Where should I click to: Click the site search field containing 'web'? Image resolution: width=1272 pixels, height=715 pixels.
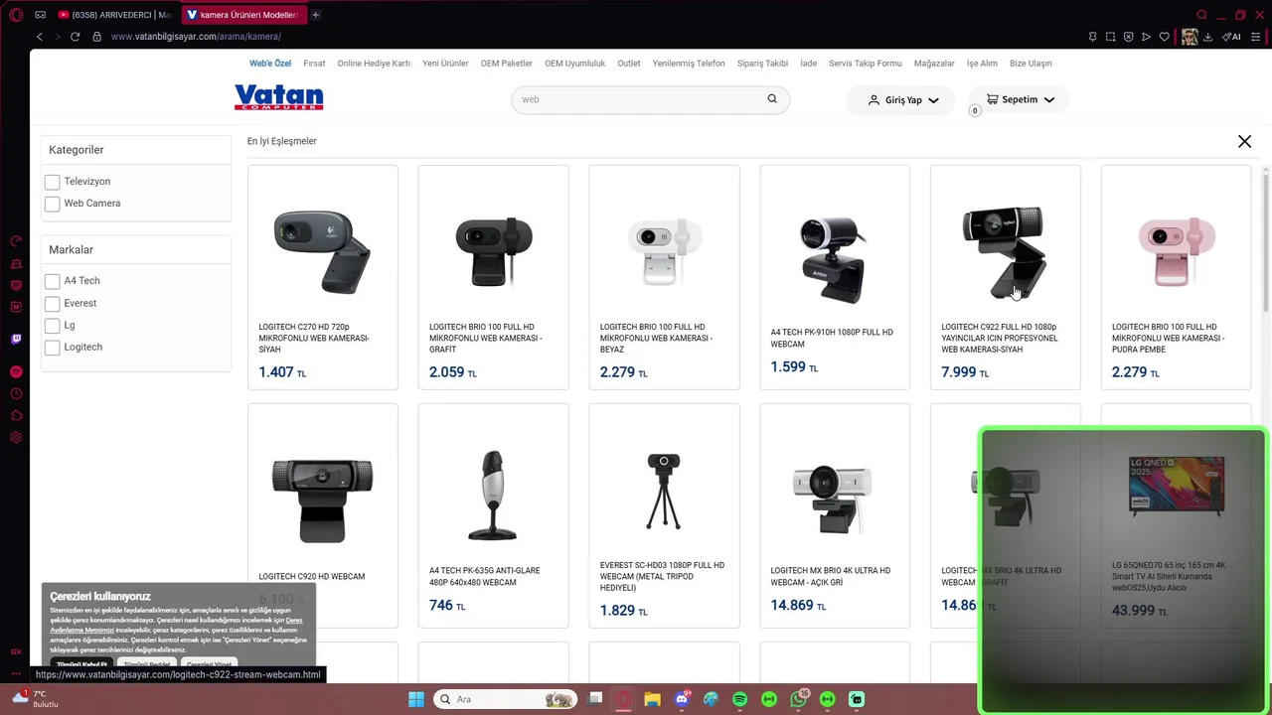[x=651, y=99]
